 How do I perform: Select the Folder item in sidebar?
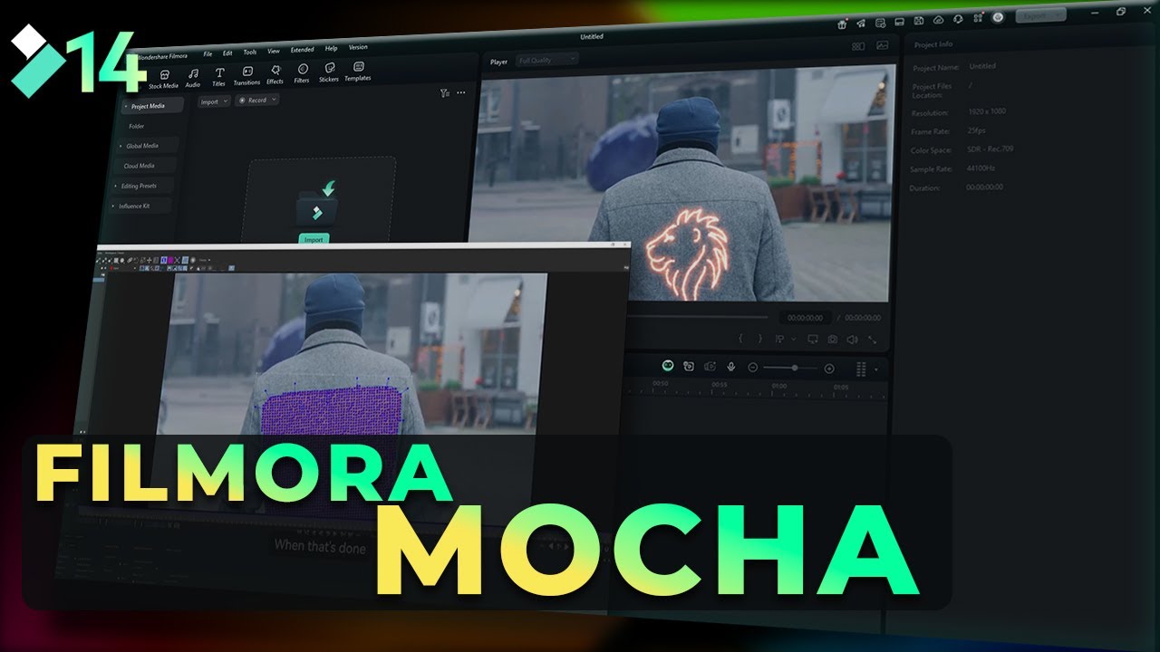tap(137, 127)
